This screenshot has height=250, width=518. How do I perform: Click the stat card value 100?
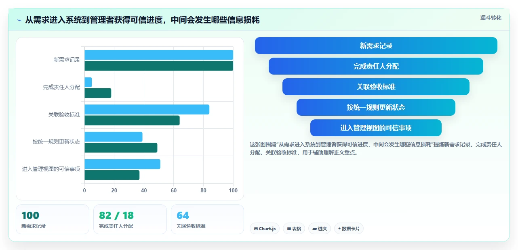[30, 216]
